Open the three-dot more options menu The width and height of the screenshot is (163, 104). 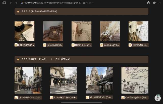pyautogui.click(x=159, y=3)
